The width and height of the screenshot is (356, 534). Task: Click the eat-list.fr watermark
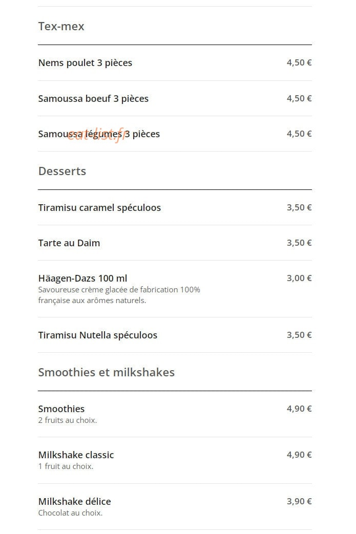96,135
